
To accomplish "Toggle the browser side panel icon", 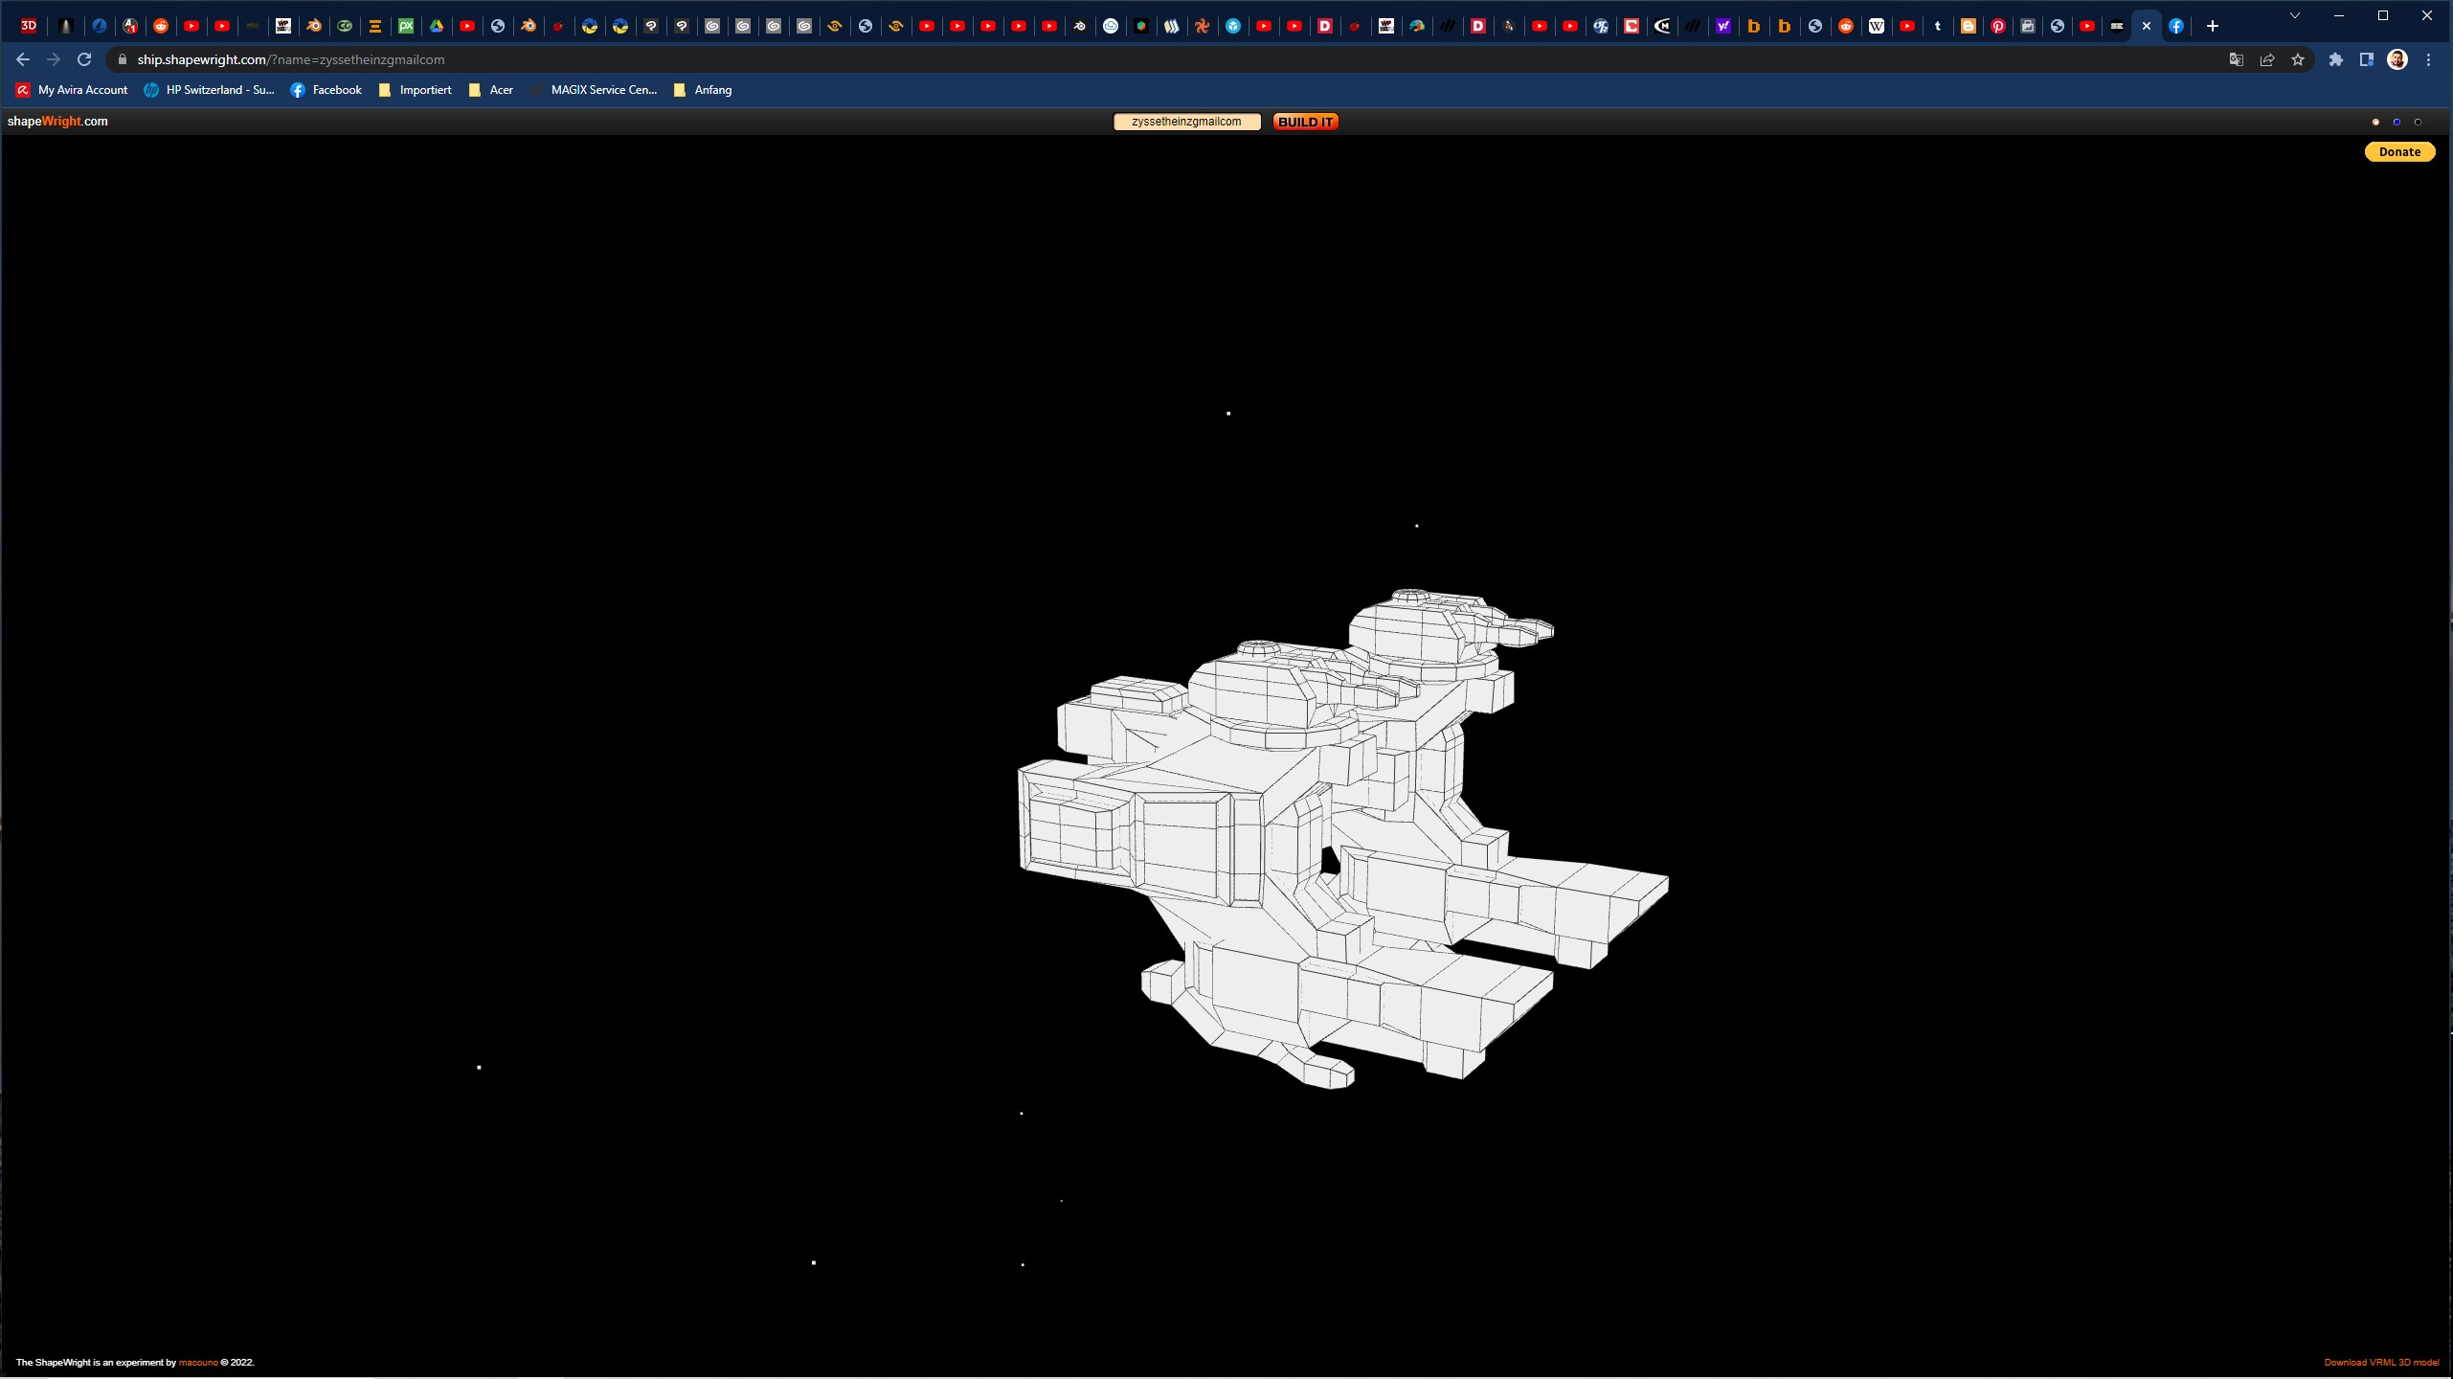I will coord(2367,59).
